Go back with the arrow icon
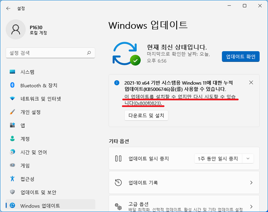Screen dimensions: 268x212 click(x=8, y=8)
